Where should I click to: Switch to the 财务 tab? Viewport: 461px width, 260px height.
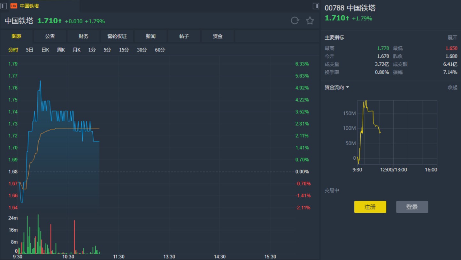[x=83, y=36]
